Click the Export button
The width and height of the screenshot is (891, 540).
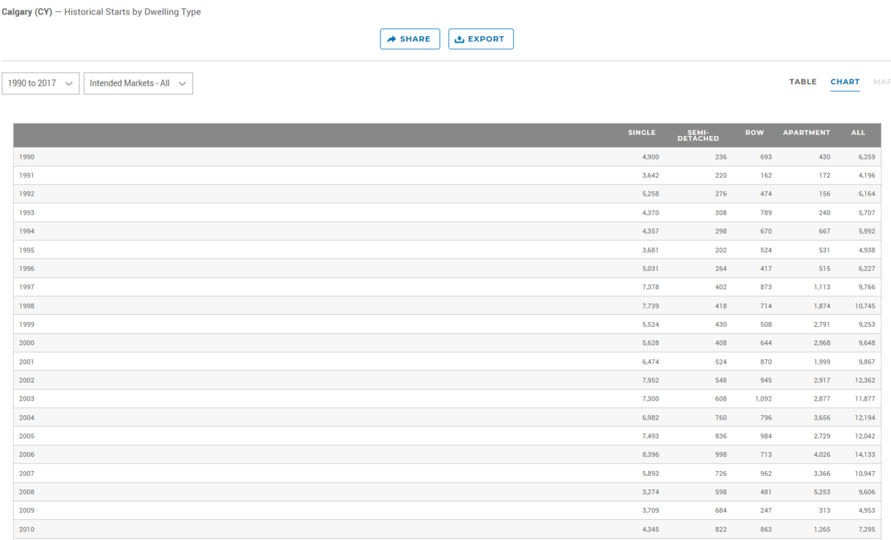click(481, 39)
